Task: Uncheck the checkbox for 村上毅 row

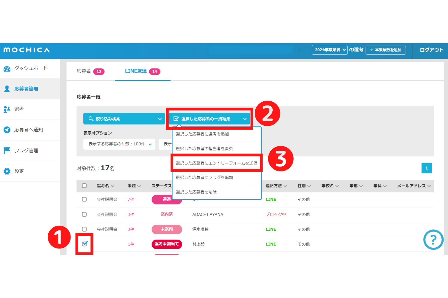Action: click(85, 244)
